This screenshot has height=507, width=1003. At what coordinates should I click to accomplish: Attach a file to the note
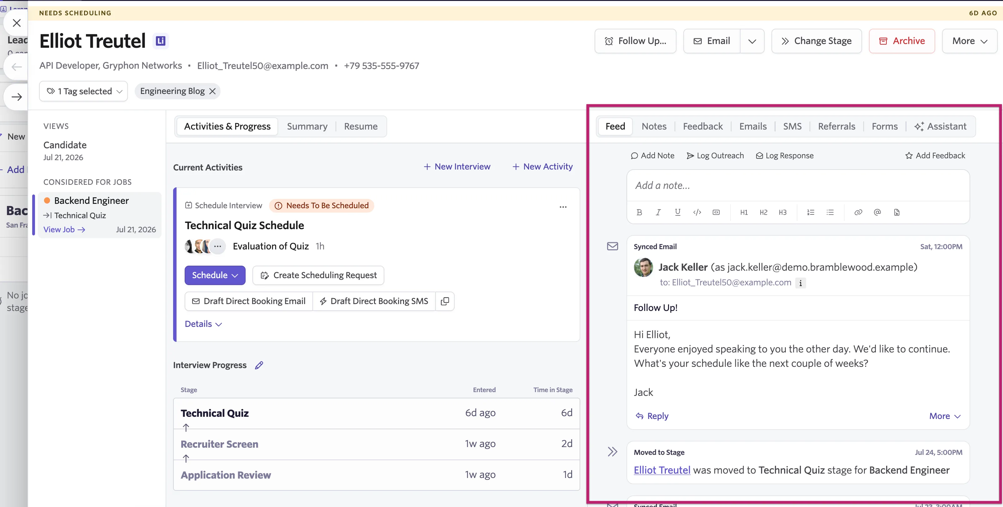pos(897,212)
